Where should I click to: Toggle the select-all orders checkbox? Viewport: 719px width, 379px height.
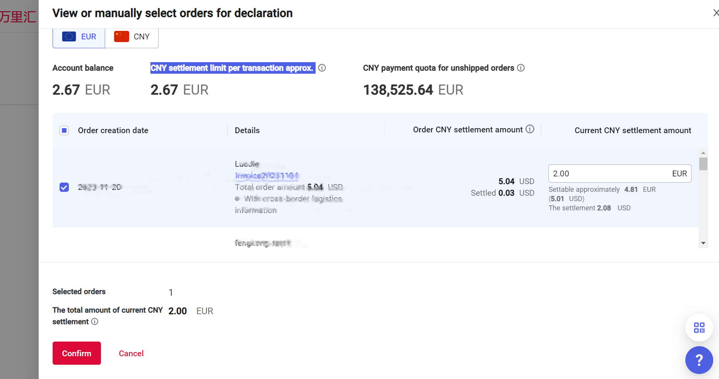tap(64, 130)
